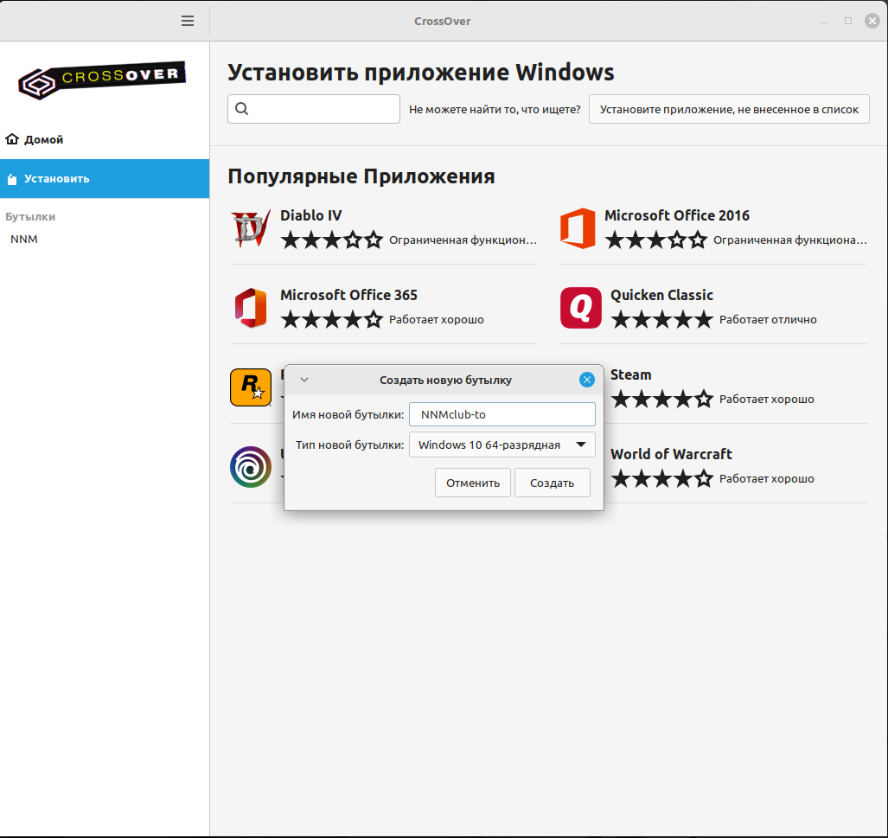The height and width of the screenshot is (838, 888).
Task: Click the World of Warcraft star rating
Action: point(662,478)
